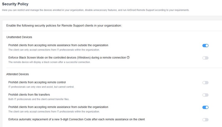Turn on Prohibit clients from accepting remote control switch
This screenshot has height=127, width=222.
point(205,83)
